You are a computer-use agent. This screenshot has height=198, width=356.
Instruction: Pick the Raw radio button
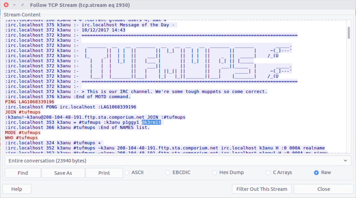click(x=316, y=173)
